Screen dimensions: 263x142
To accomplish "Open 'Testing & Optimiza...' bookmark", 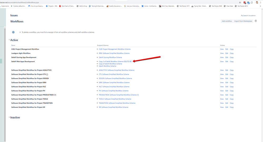I will (96, 6).
